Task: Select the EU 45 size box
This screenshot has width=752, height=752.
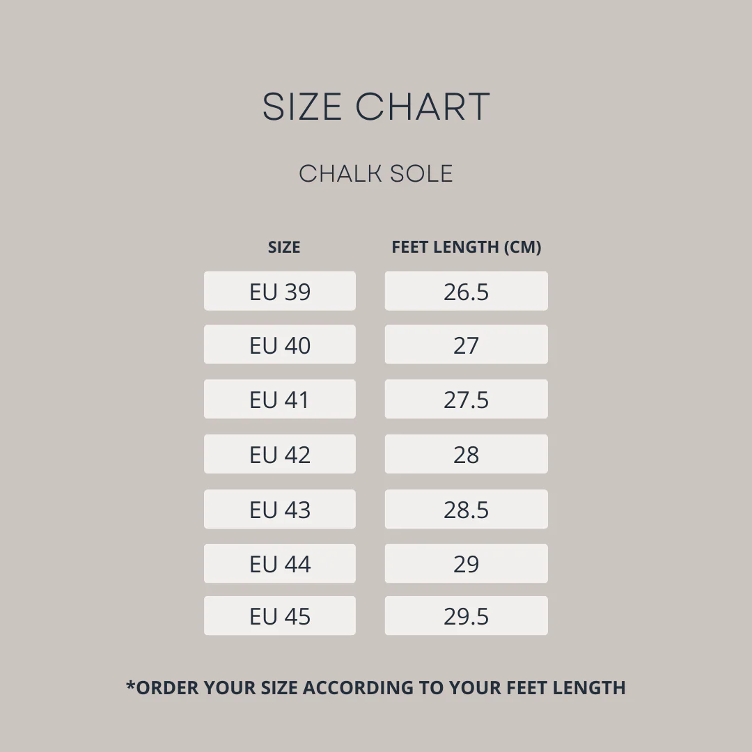Action: click(280, 616)
